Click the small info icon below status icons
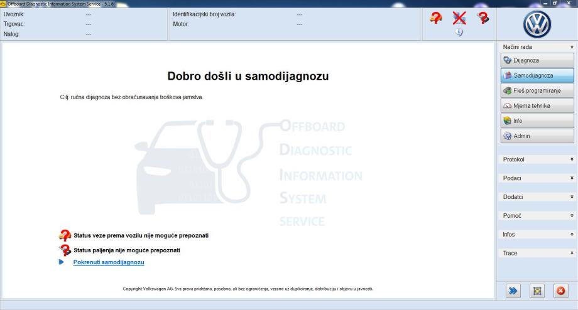 click(459, 33)
